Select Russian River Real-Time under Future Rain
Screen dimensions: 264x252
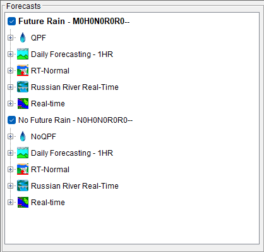[x=75, y=87]
